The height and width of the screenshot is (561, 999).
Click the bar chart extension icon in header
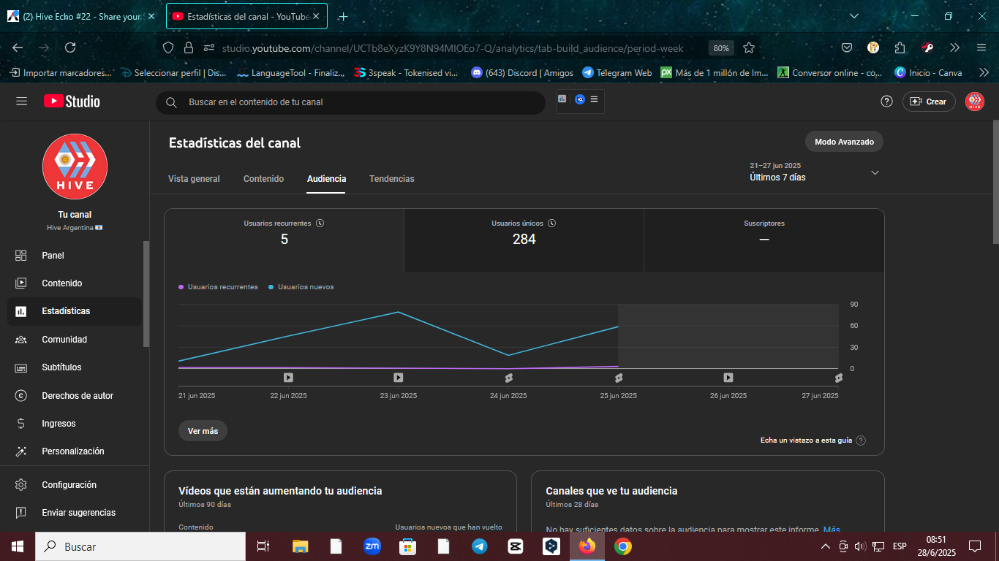(x=562, y=99)
